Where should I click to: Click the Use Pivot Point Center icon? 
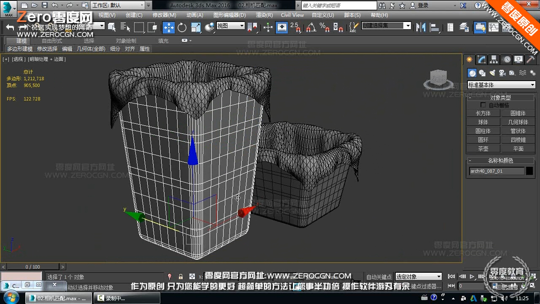pos(252,27)
